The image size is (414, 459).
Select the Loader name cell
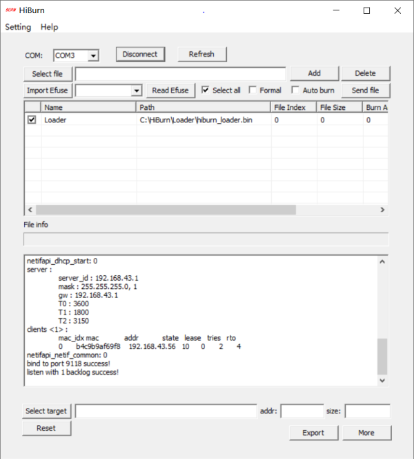tap(55, 120)
